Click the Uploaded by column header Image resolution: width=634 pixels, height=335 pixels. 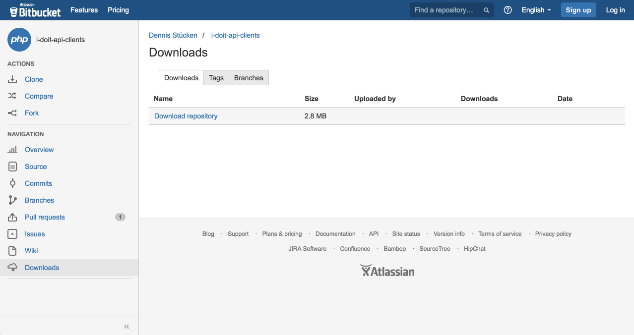pyautogui.click(x=375, y=99)
